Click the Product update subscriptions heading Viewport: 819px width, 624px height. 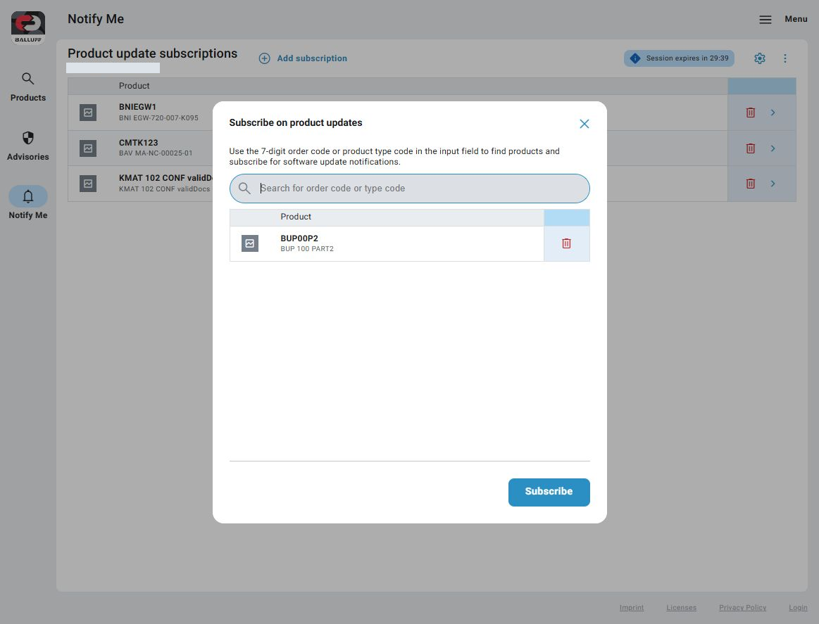coord(153,53)
